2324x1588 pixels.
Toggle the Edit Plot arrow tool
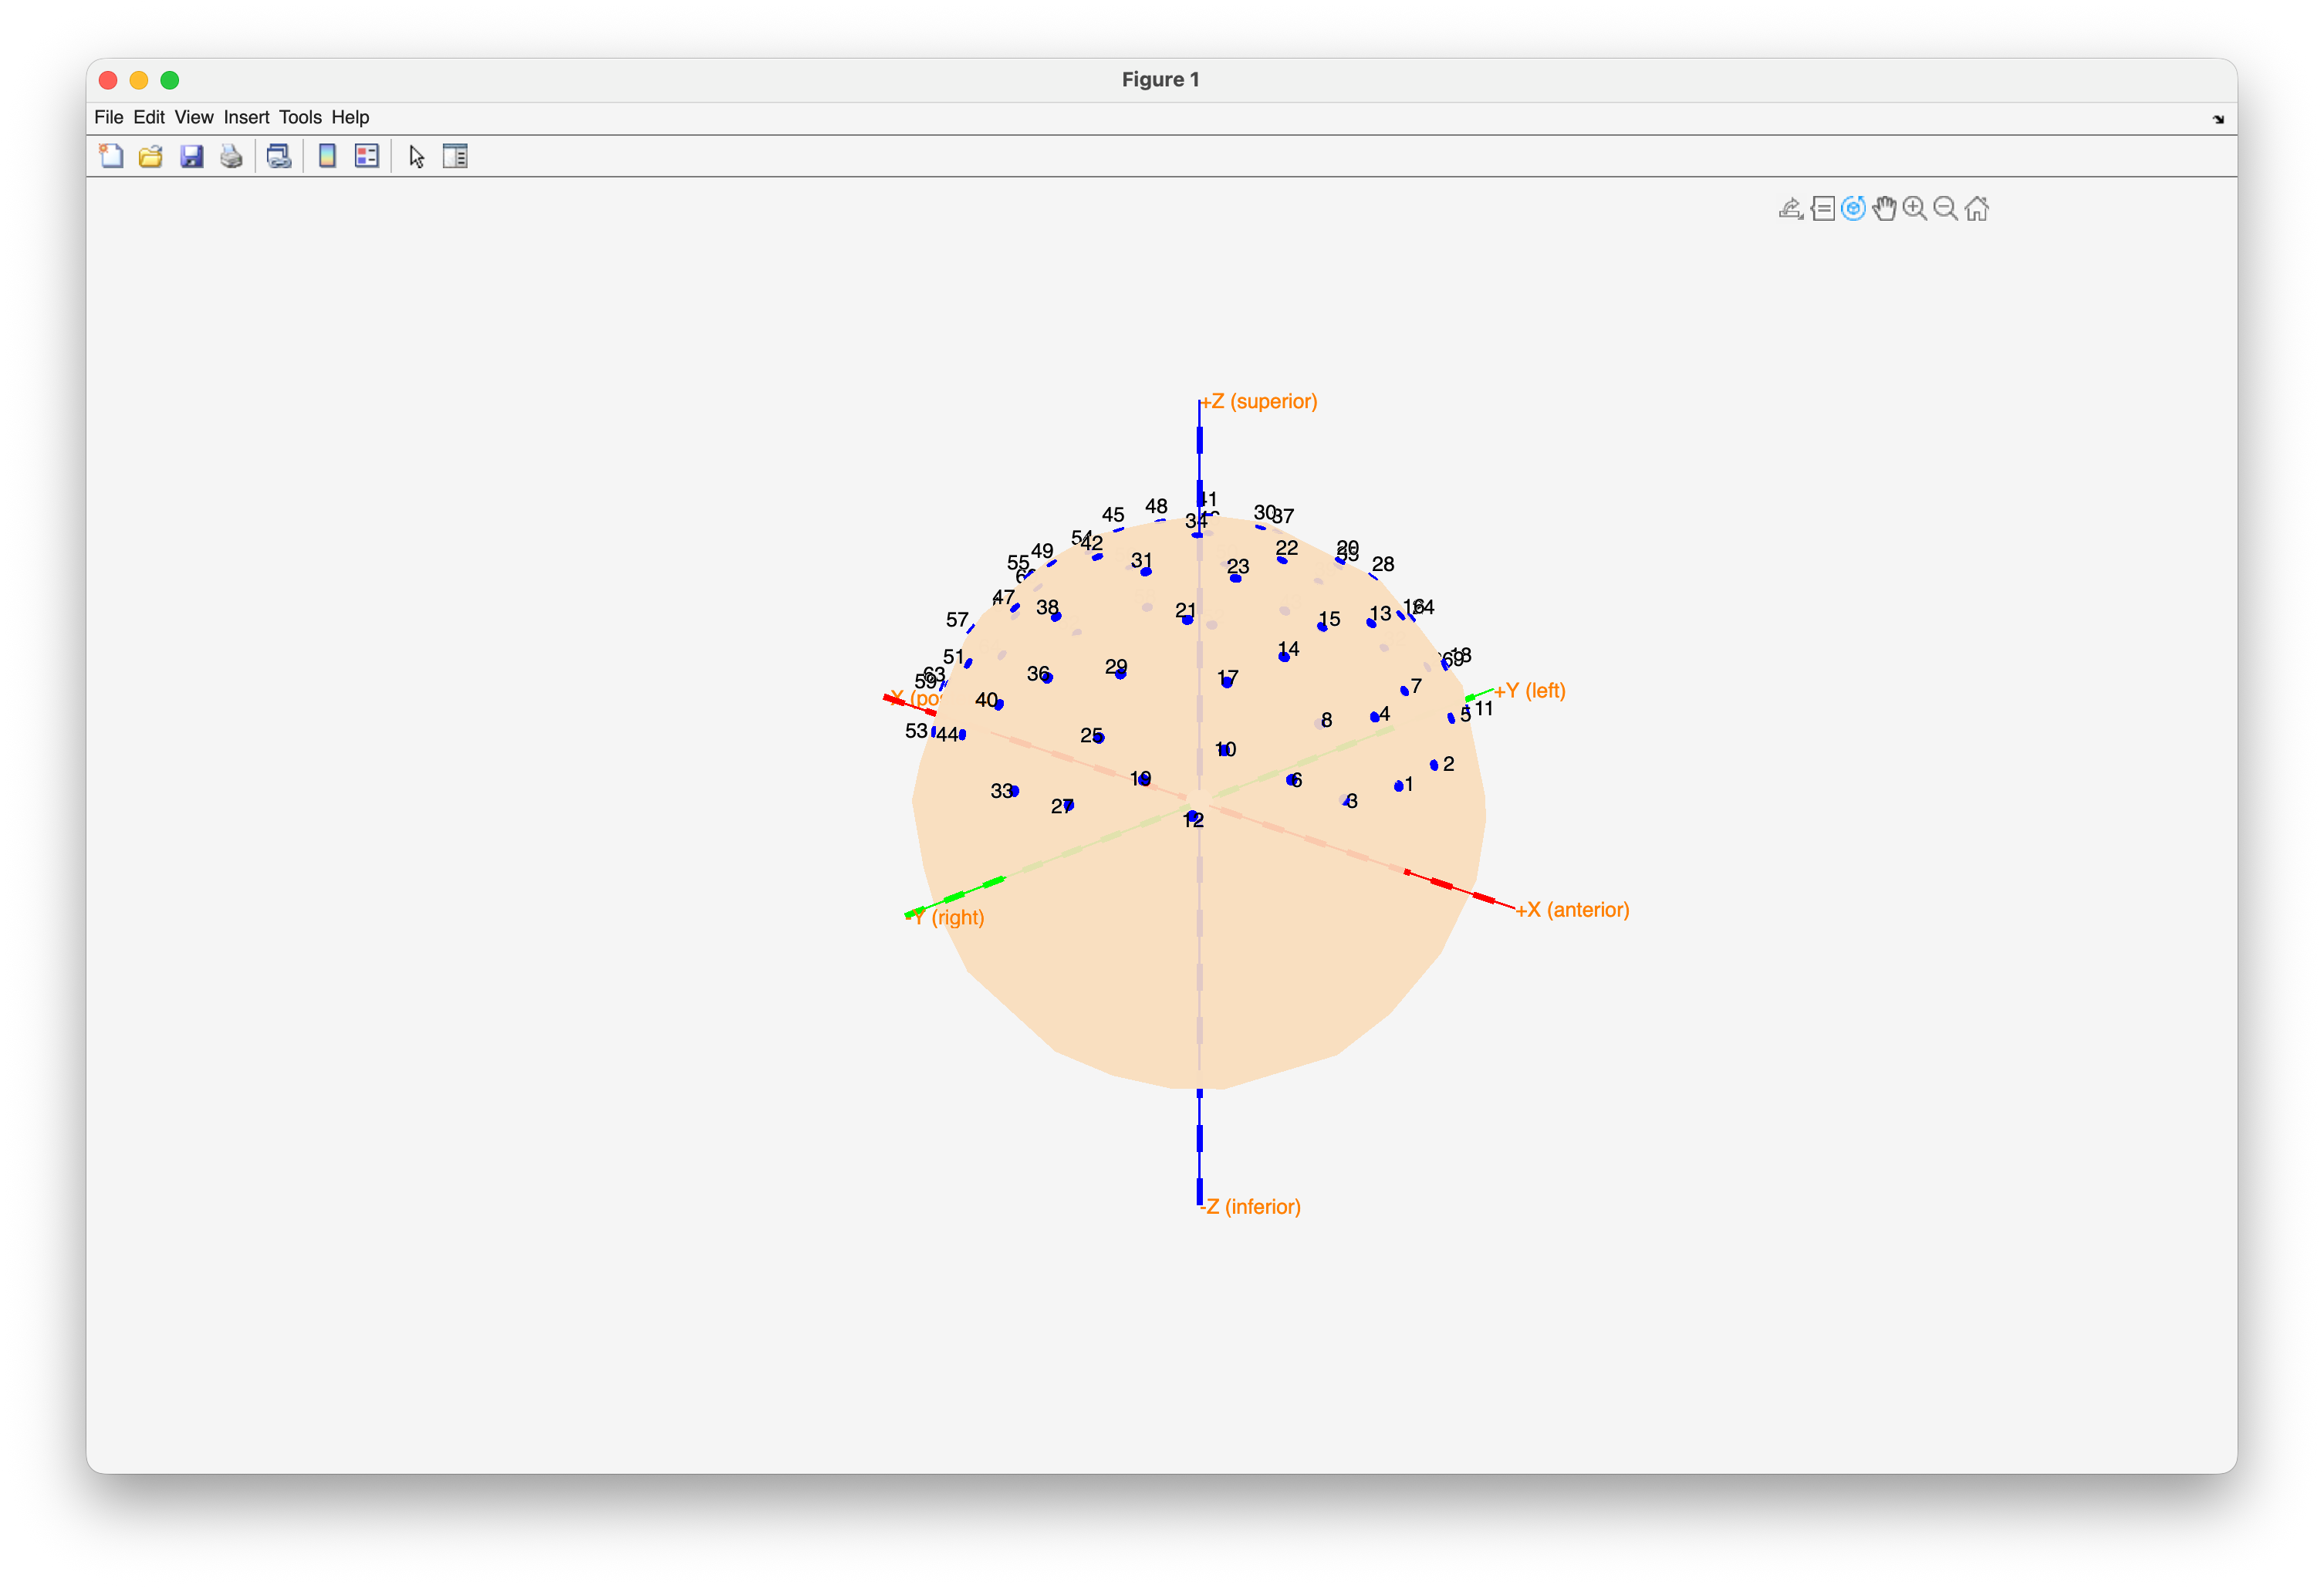coord(417,156)
